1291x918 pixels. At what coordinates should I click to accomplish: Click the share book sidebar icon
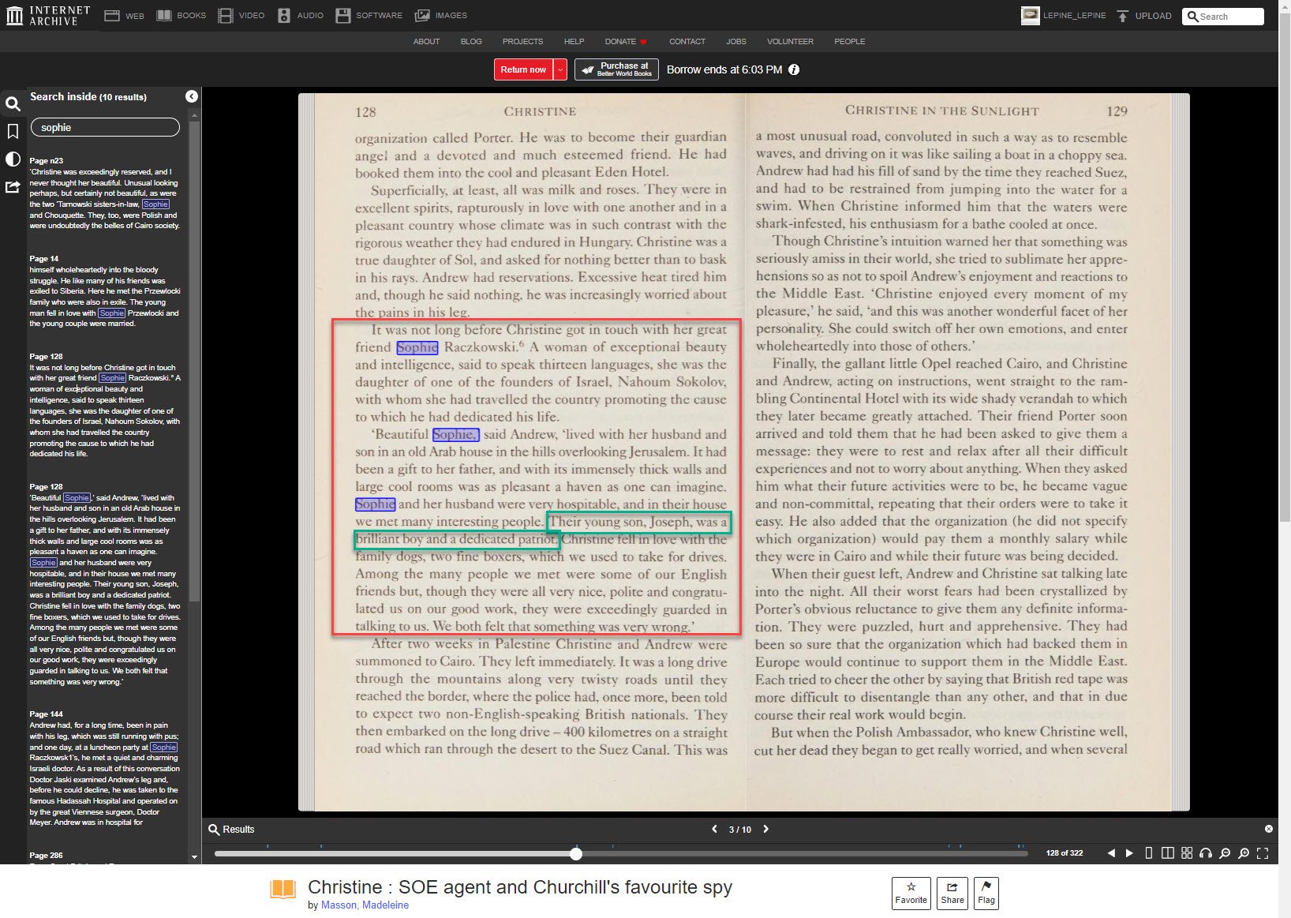click(13, 187)
